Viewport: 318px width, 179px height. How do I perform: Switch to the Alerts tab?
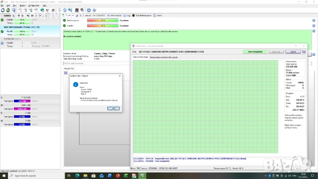click(158, 15)
